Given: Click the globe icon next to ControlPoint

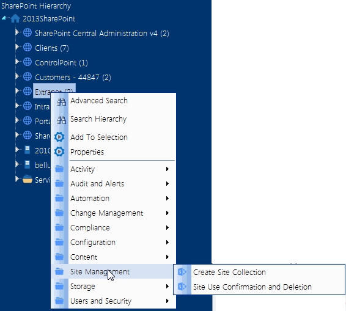Looking at the screenshot, I should (x=28, y=62).
